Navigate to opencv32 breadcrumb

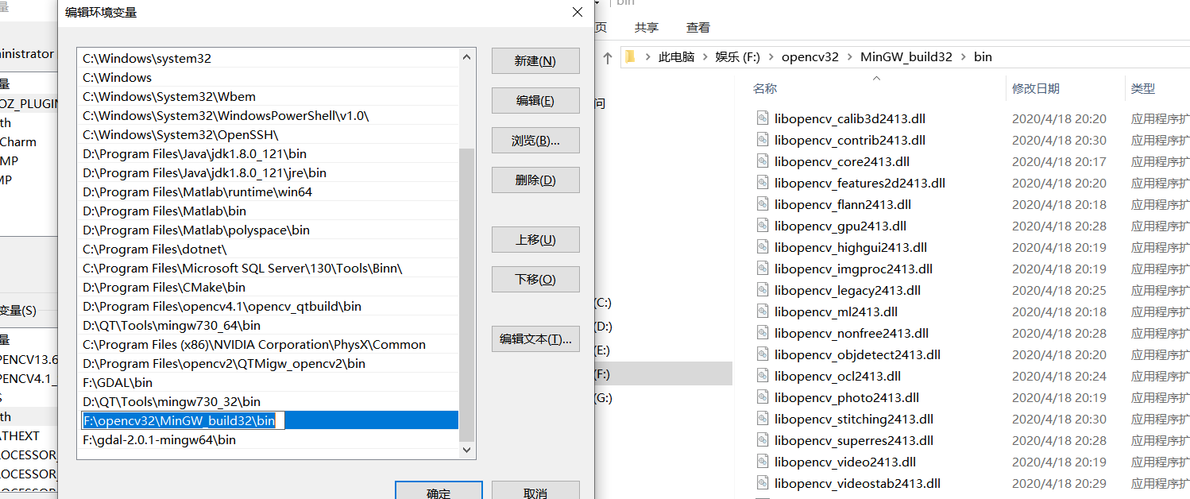pyautogui.click(x=810, y=57)
